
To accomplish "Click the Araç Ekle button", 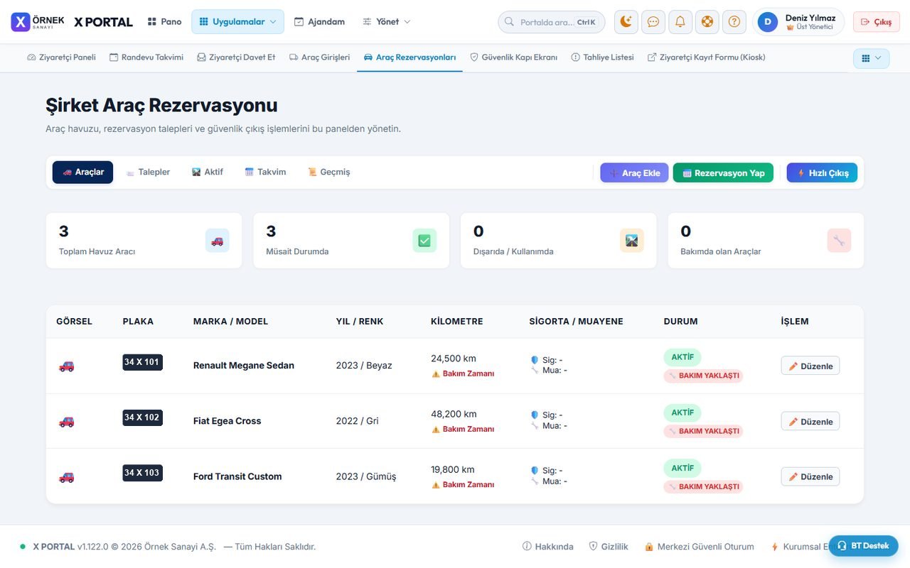I will point(634,173).
